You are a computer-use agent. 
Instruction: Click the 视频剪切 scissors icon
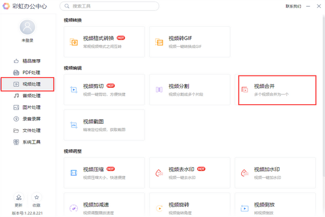(x=74, y=90)
